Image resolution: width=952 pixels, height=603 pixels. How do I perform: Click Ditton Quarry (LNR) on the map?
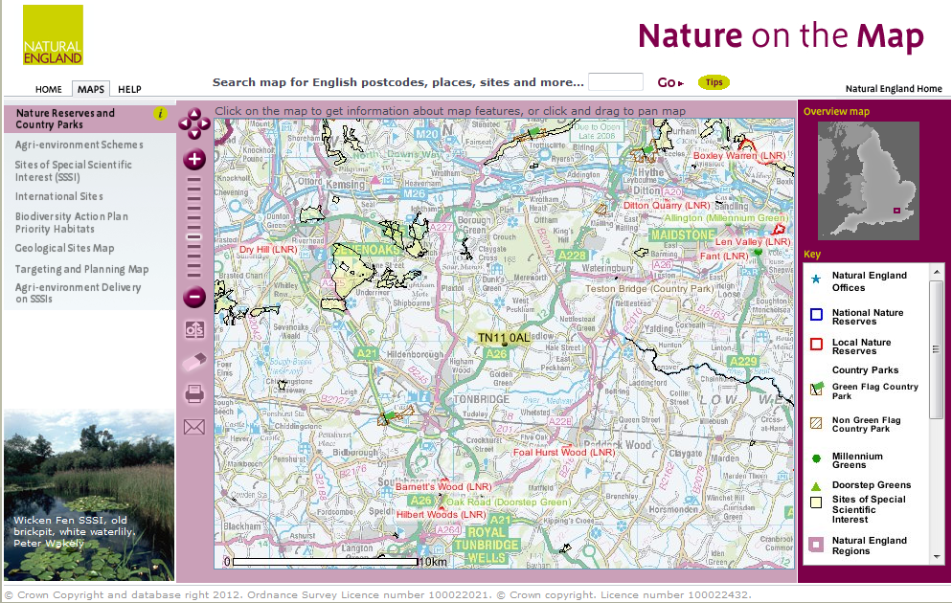point(667,206)
